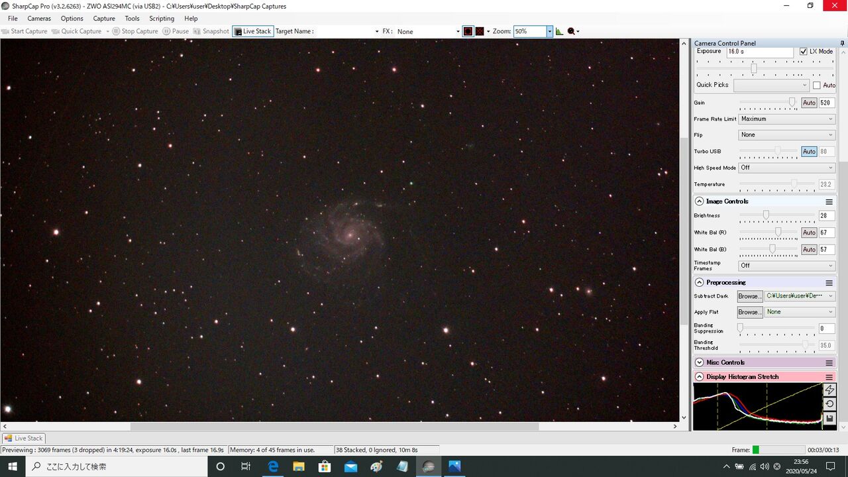The width and height of the screenshot is (848, 477).
Task: Open the Subtract Dark file dropdown
Action: (800, 296)
